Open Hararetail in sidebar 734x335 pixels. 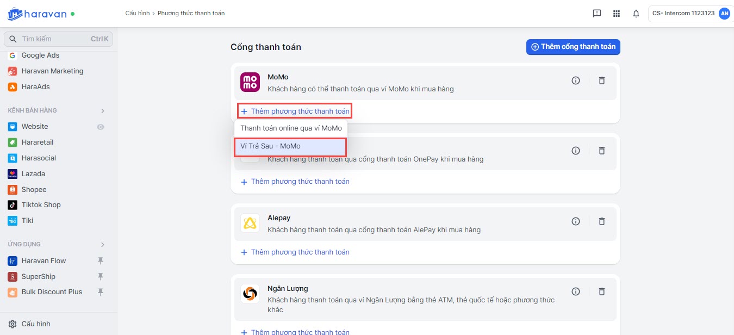pos(38,142)
